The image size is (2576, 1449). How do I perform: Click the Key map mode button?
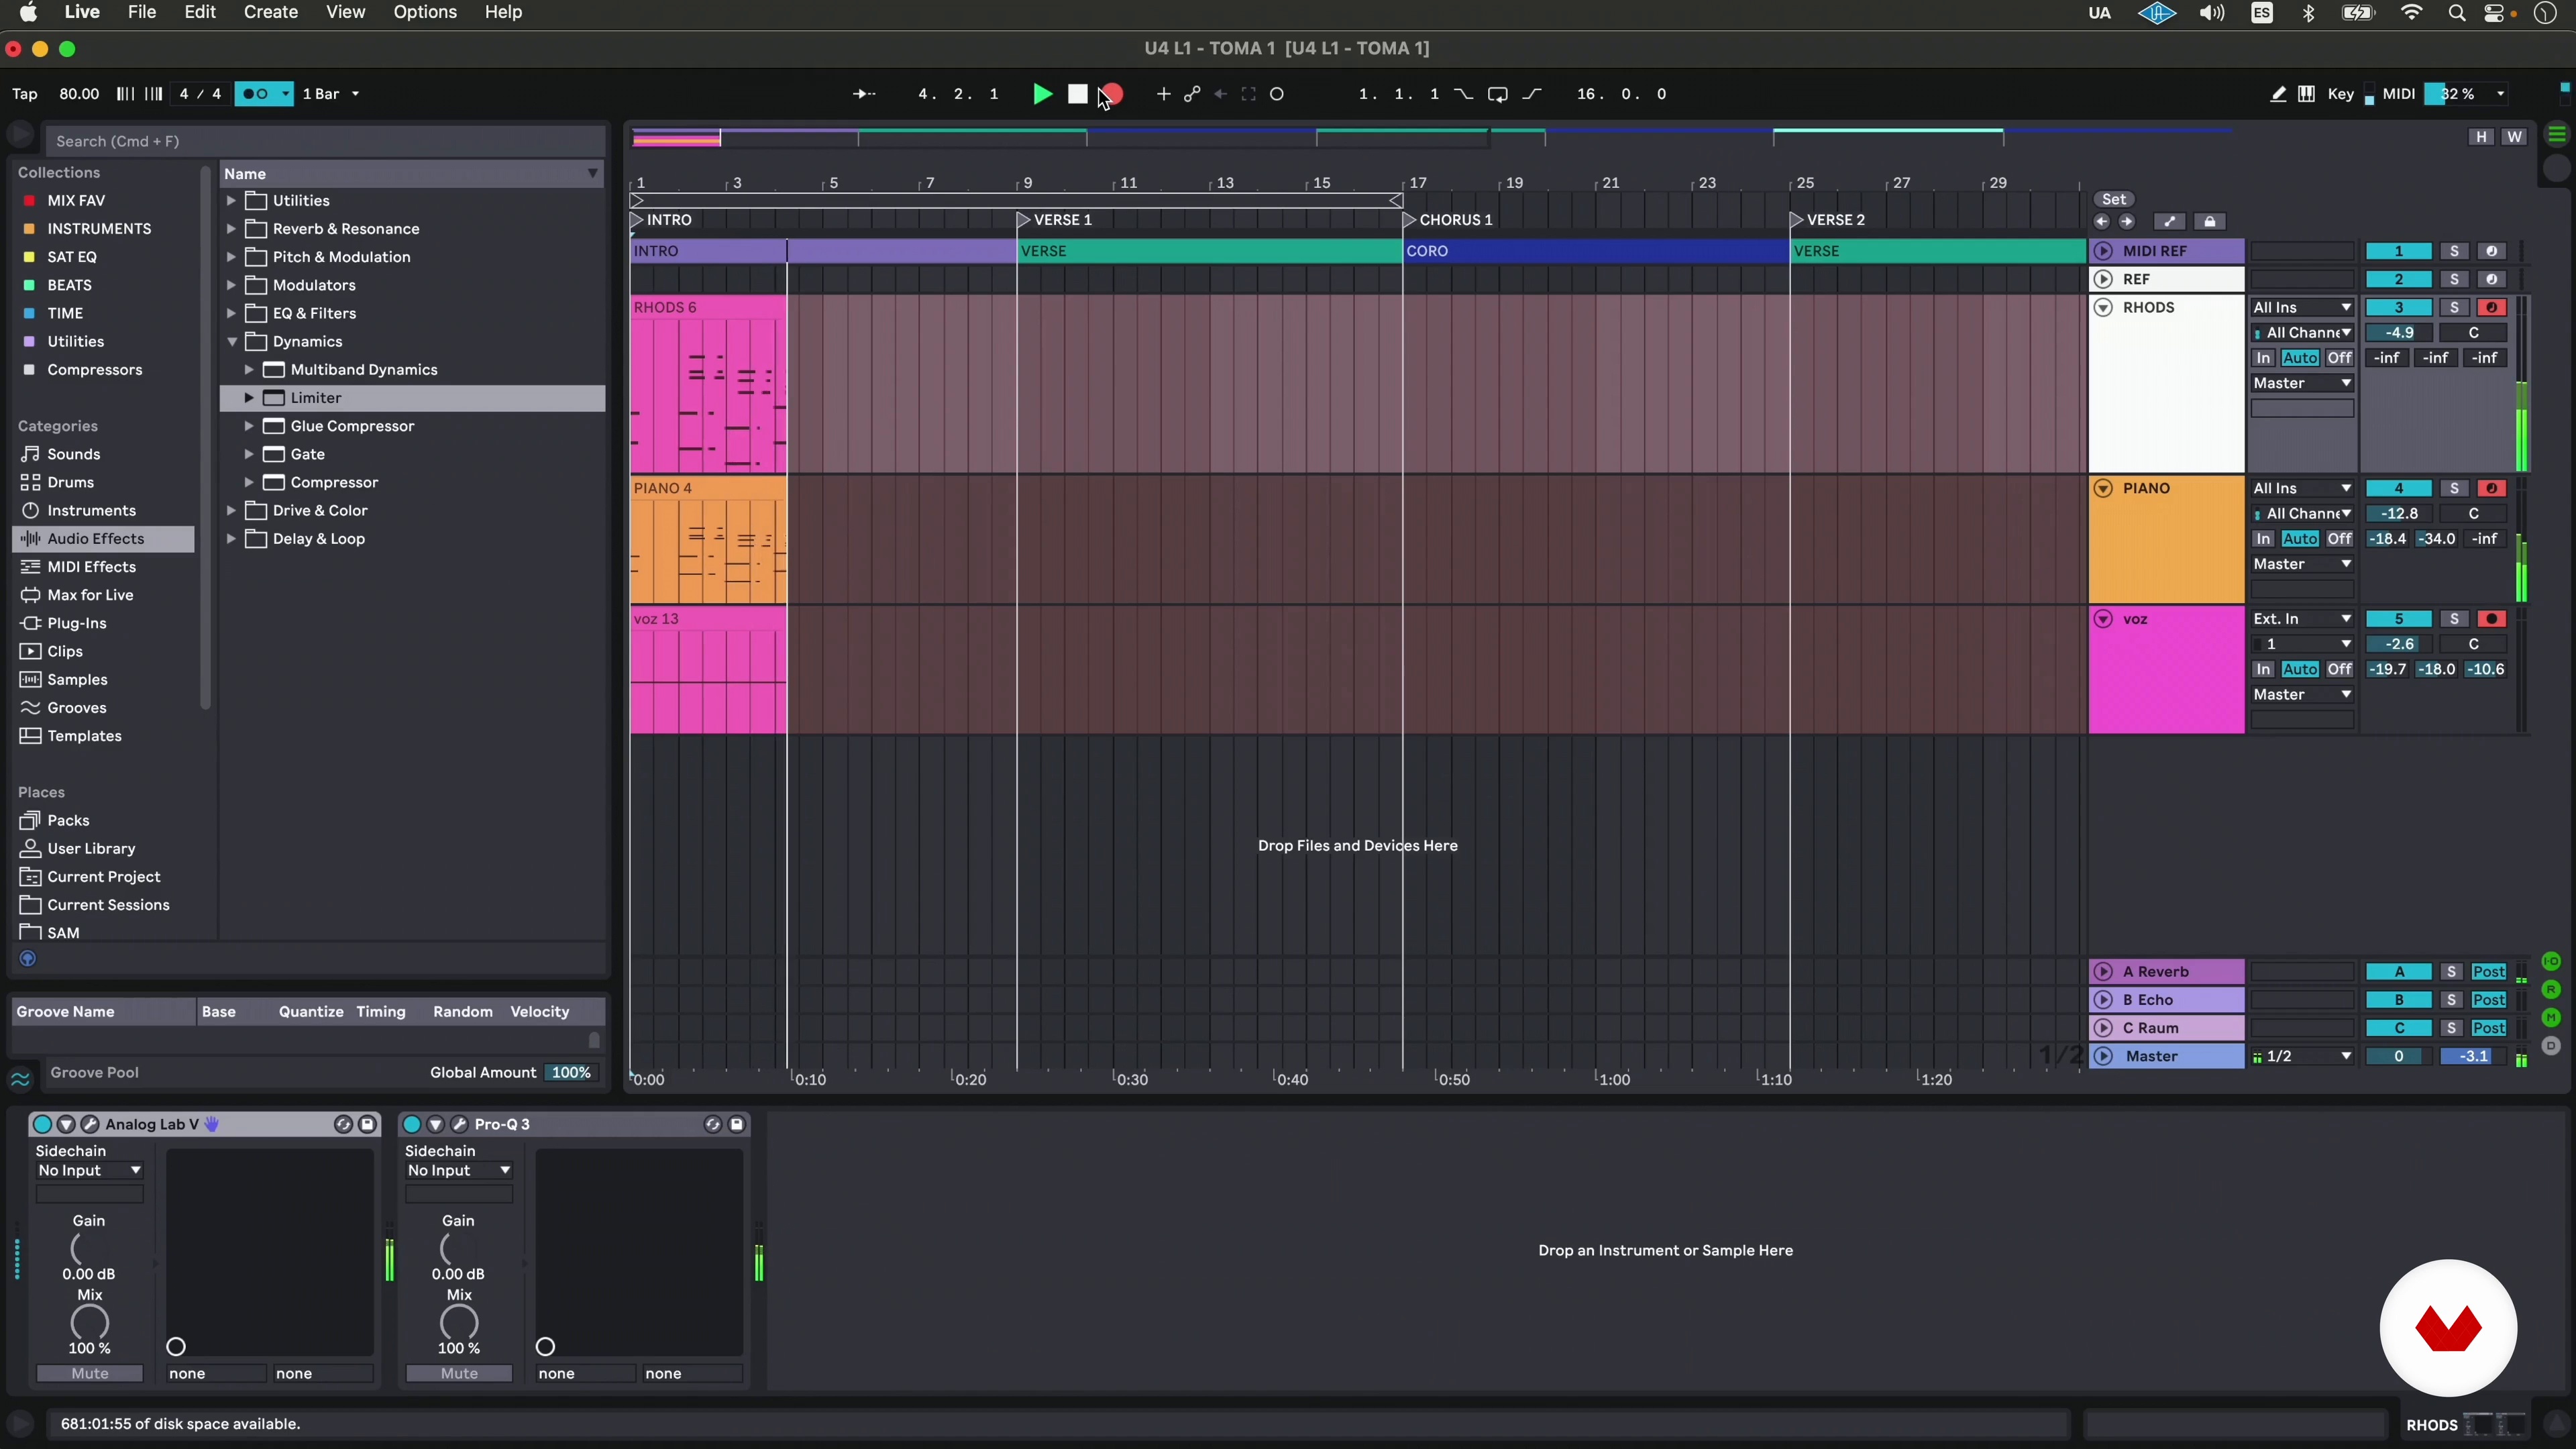[x=2340, y=94]
